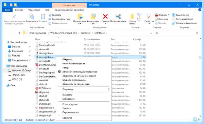
Task: Switch to the Home (Главная) tab
Action: pos(19,10)
